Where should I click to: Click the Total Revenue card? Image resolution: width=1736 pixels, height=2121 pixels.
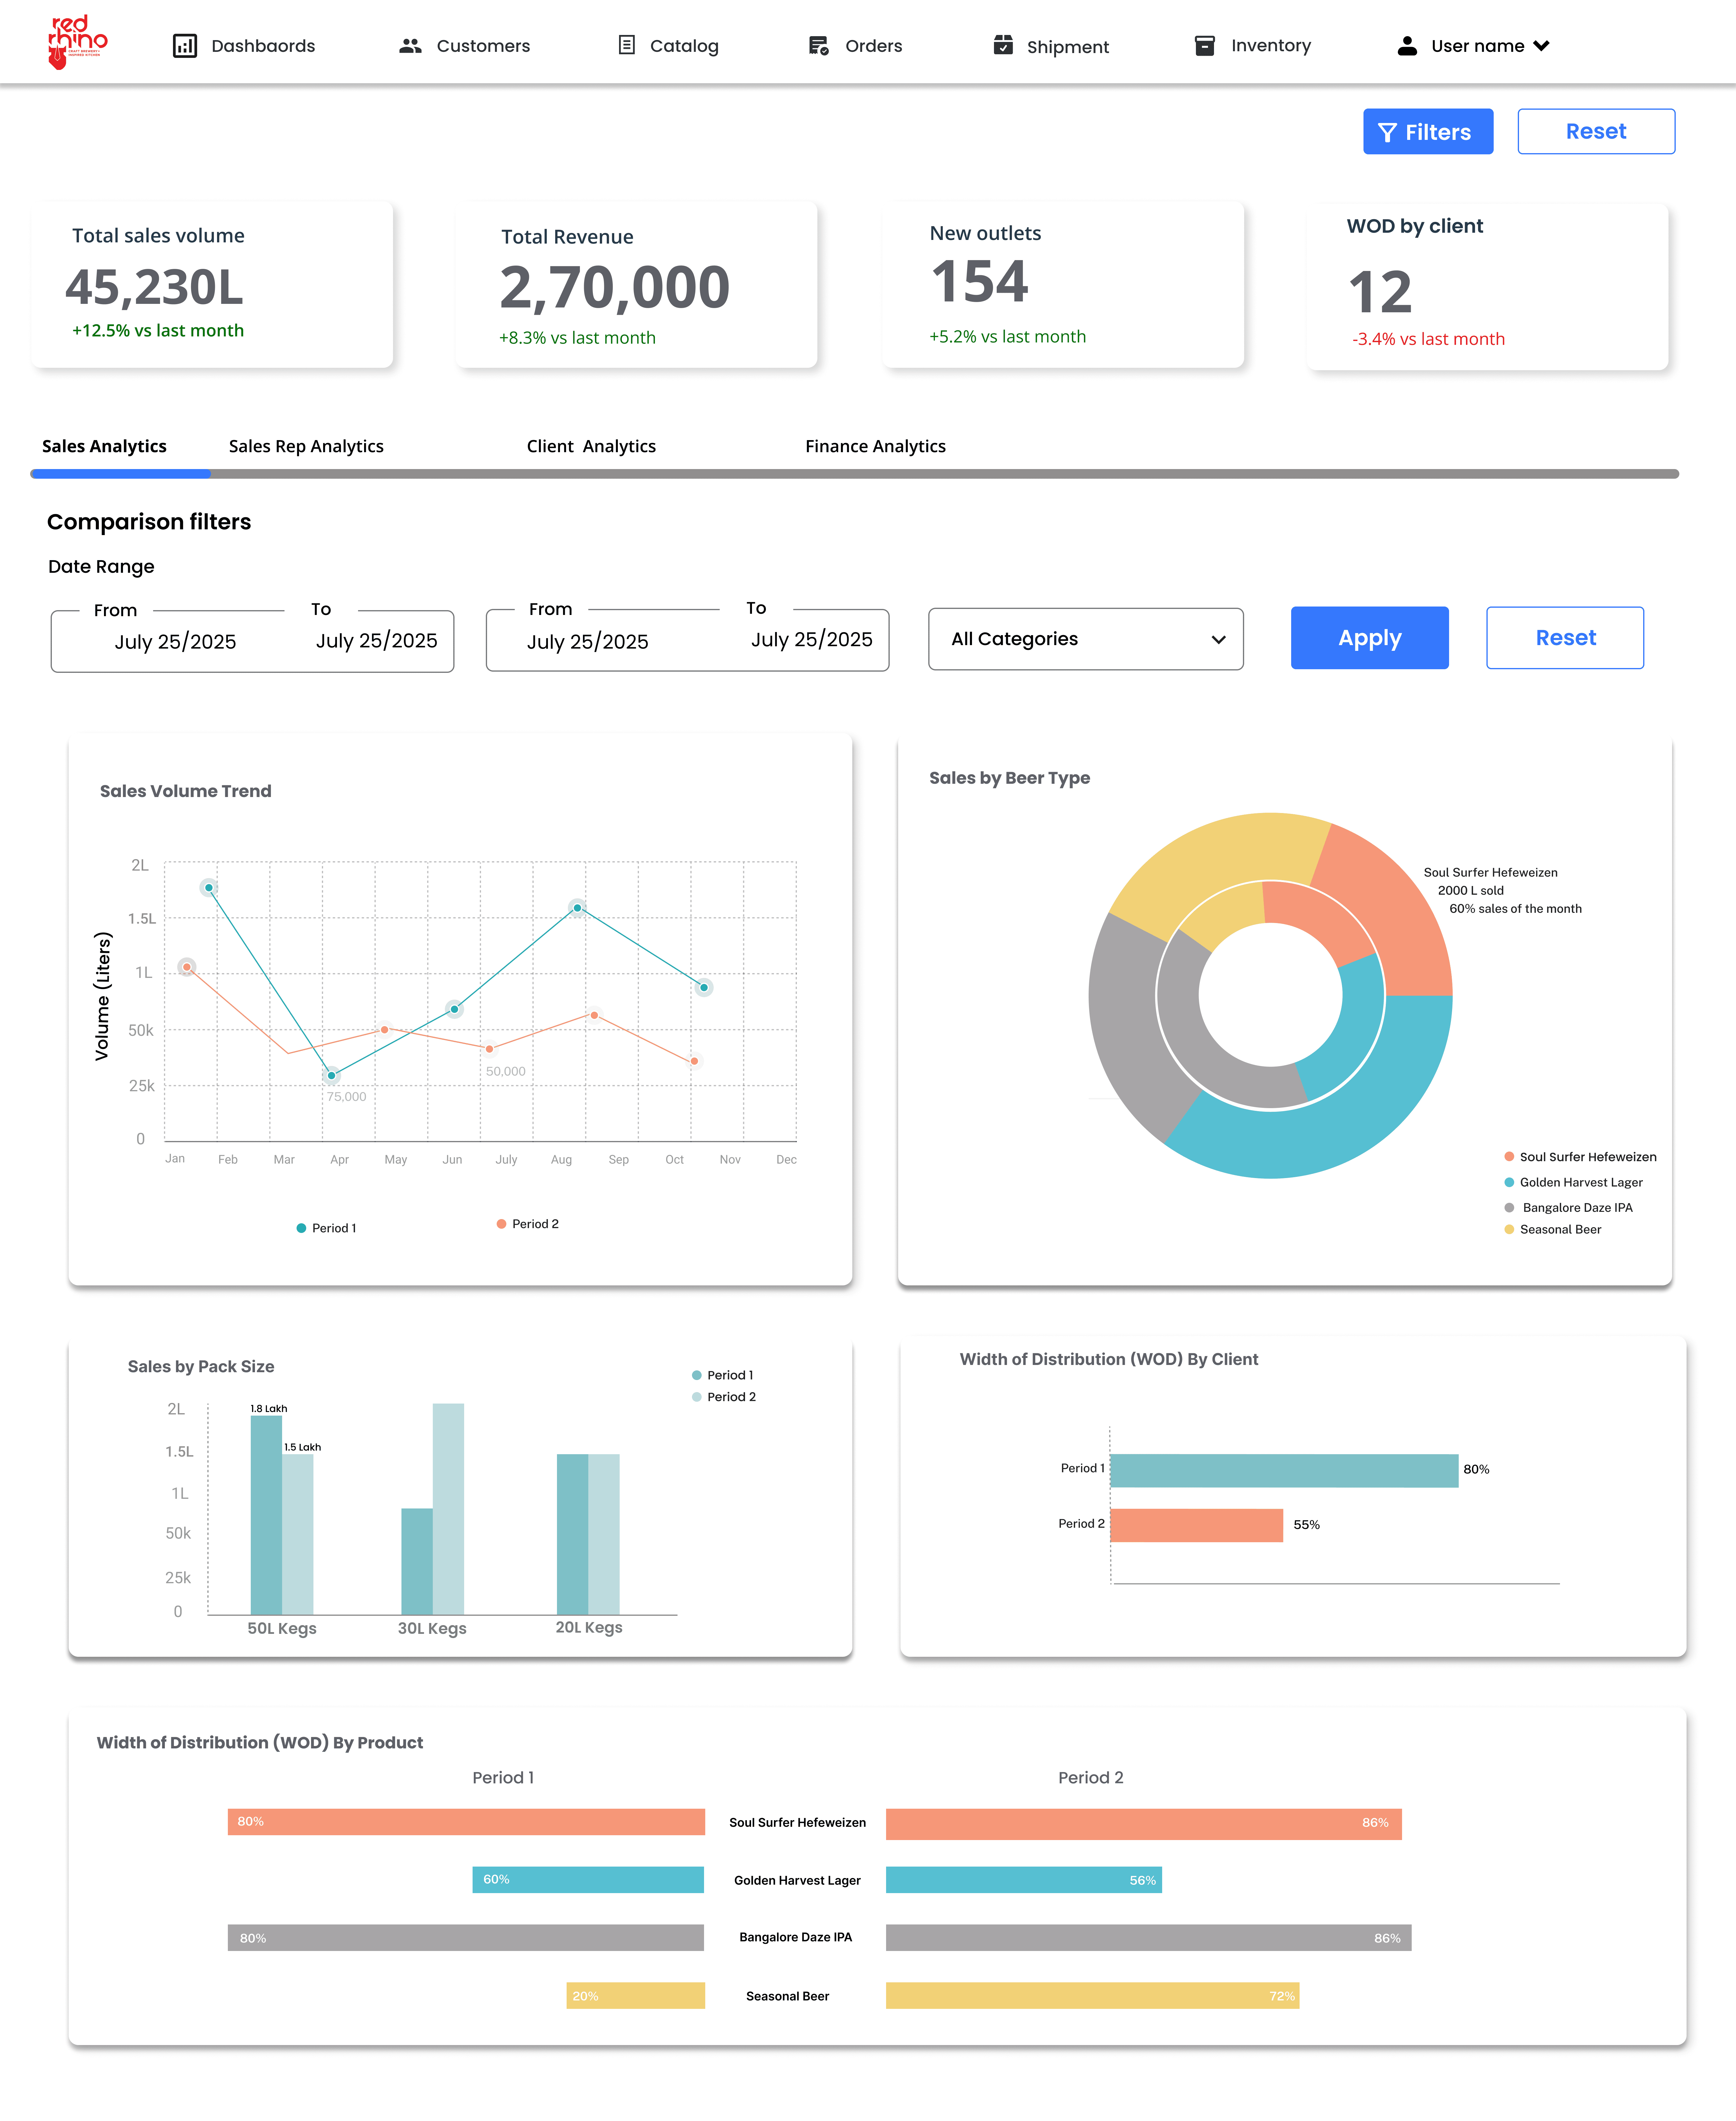637,285
